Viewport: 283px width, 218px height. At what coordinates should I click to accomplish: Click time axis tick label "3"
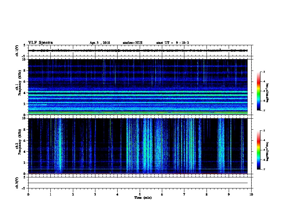click(x=95, y=194)
